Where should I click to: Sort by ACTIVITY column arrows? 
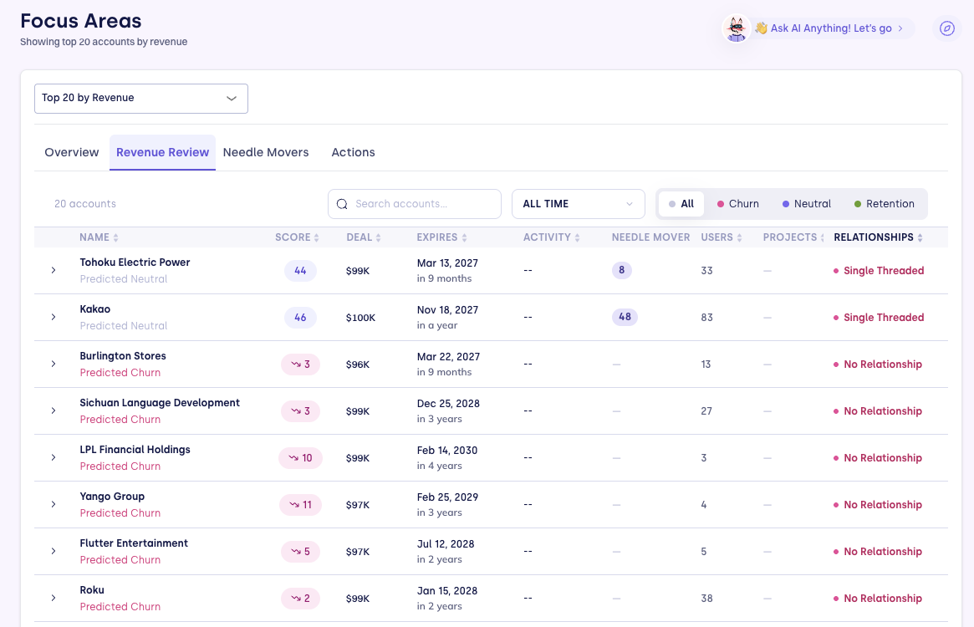pos(577,237)
